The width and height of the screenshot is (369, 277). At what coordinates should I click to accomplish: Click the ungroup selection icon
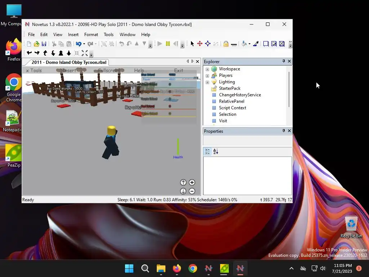tap(112, 44)
